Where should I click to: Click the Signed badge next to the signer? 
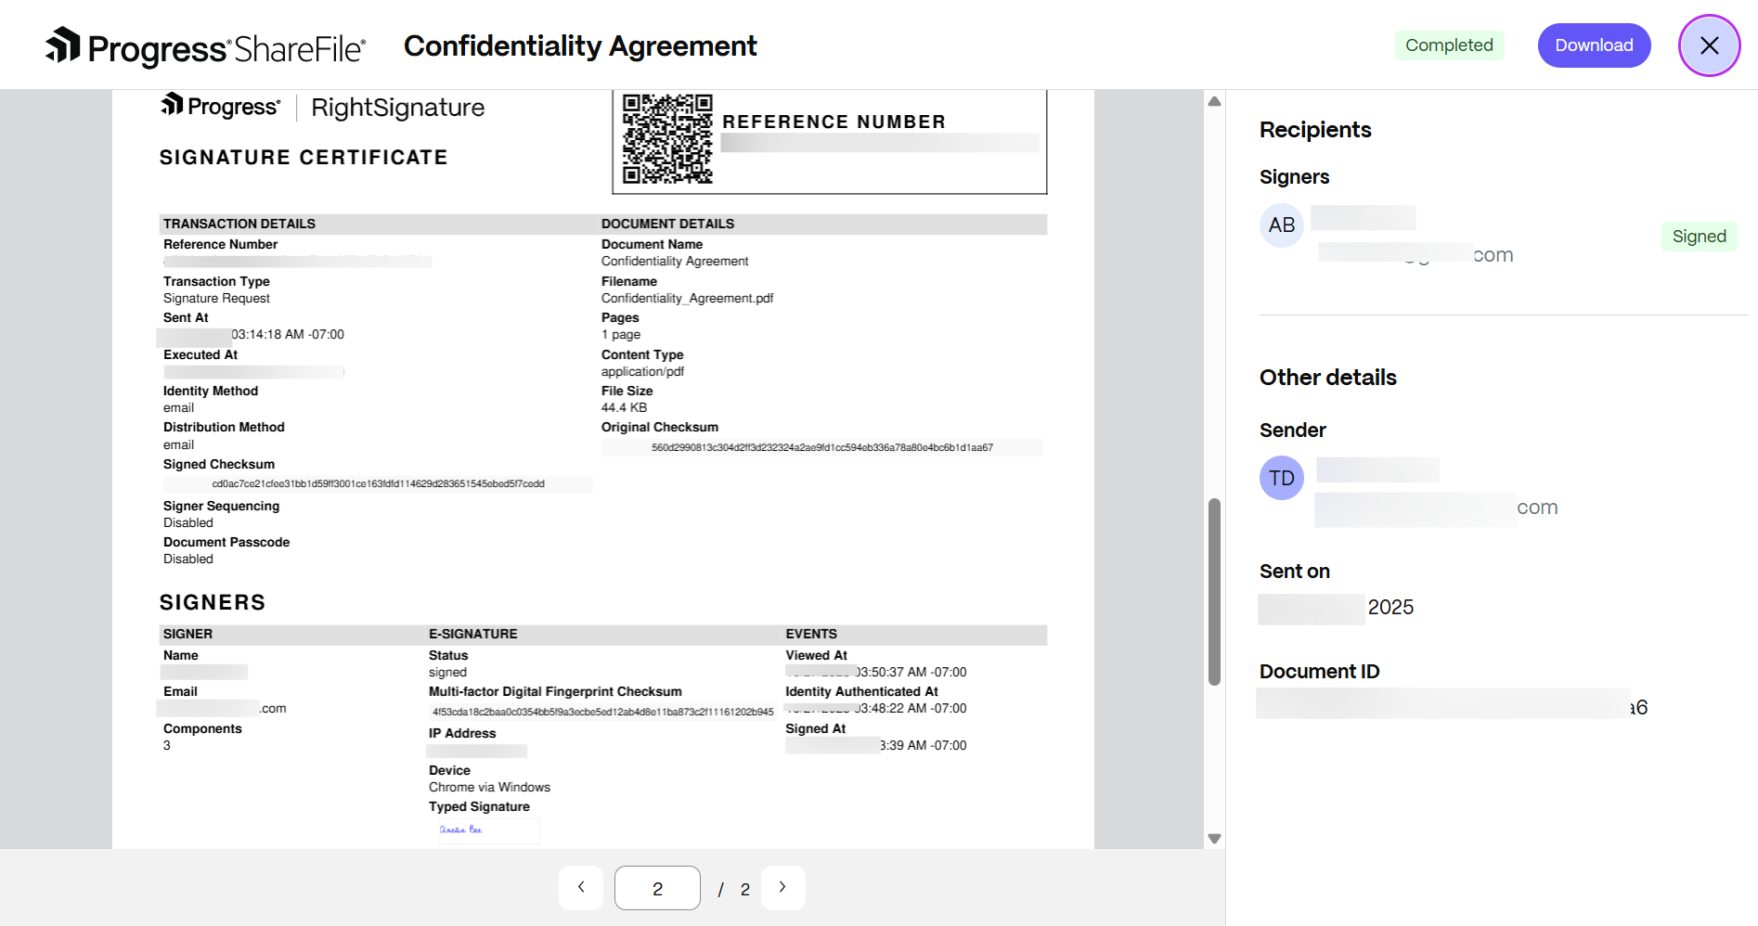coord(1699,237)
